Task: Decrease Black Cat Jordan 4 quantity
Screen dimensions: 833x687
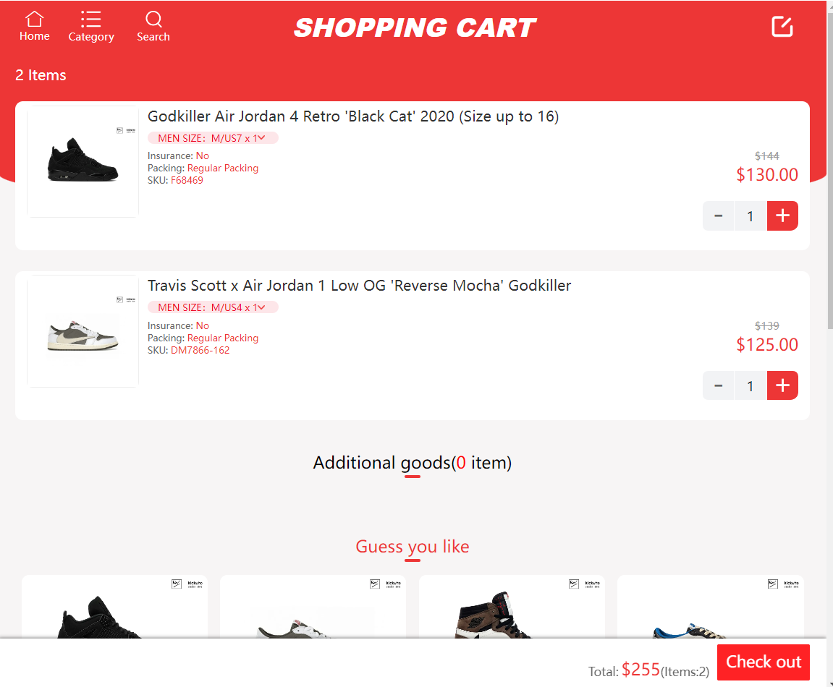Action: 719,216
